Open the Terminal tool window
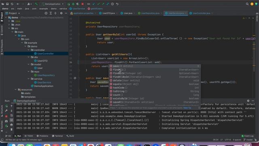This screenshot has height=146, width=259. (x=57, y=136)
